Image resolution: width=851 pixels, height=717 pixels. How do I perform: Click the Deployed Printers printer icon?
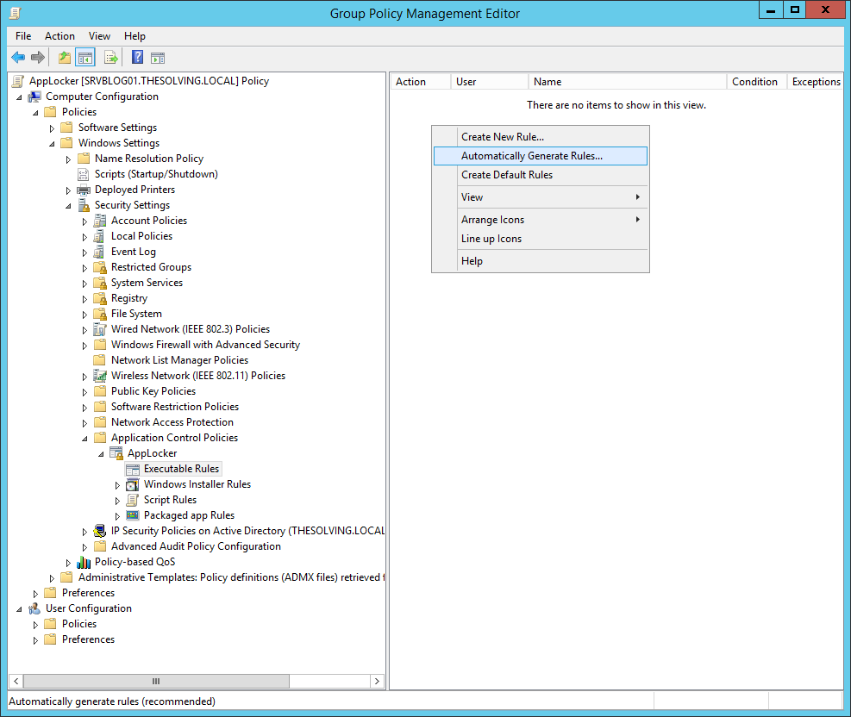coord(84,190)
